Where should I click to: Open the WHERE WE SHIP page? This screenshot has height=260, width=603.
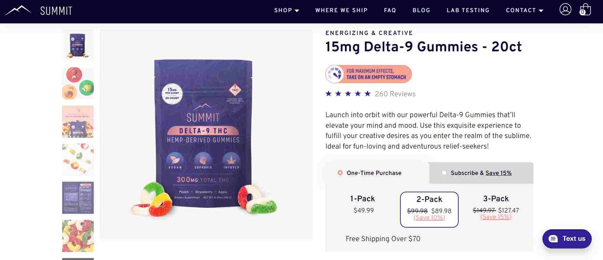(x=341, y=10)
